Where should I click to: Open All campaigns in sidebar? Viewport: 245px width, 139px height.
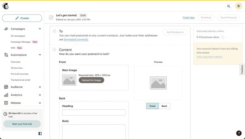[18, 36]
